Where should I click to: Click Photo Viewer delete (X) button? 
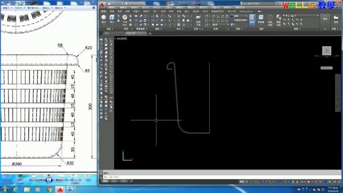point(80,180)
